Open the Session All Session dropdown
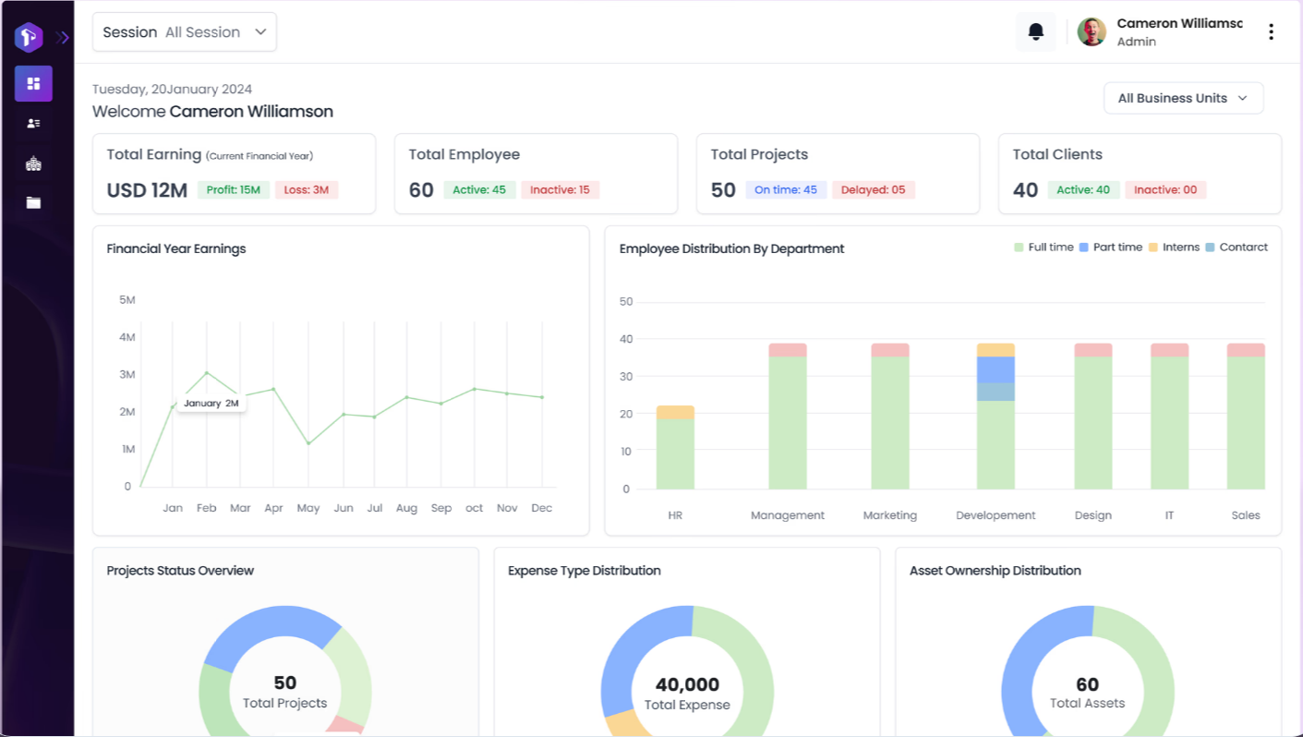Screen dimensions: 1303x737 (185, 32)
